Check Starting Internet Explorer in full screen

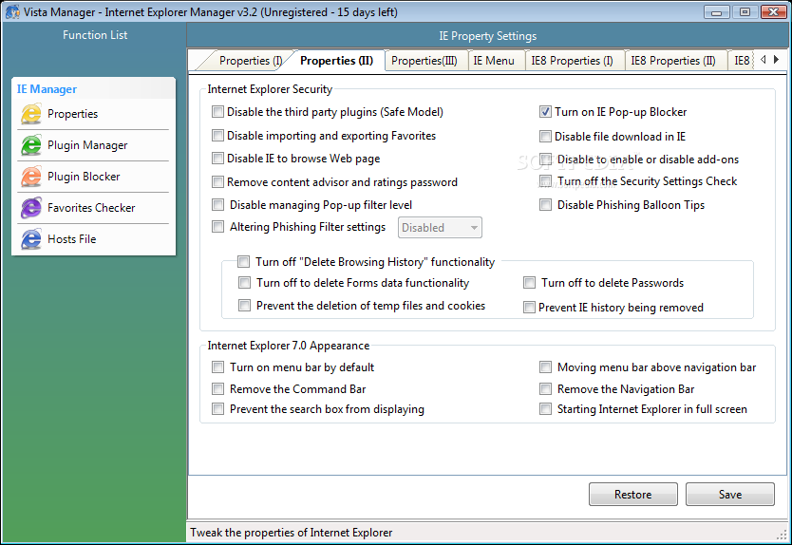coord(545,409)
